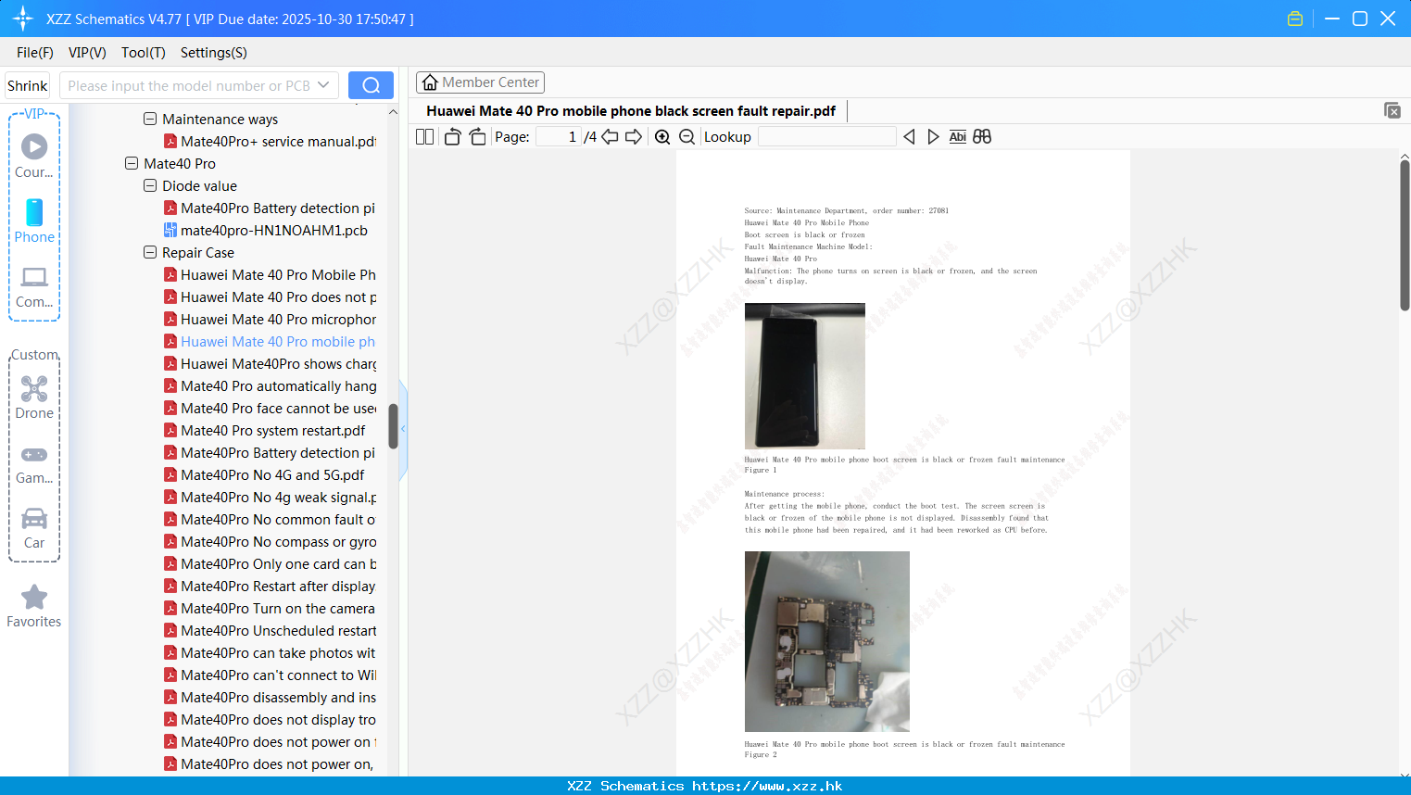Open Mate40Pro disassembly and ins file

pos(270,697)
